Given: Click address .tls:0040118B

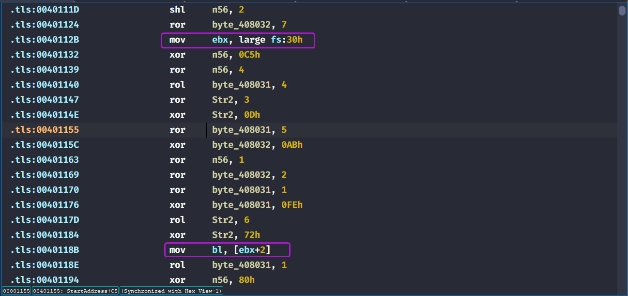Looking at the screenshot, I should pyautogui.click(x=45, y=250).
